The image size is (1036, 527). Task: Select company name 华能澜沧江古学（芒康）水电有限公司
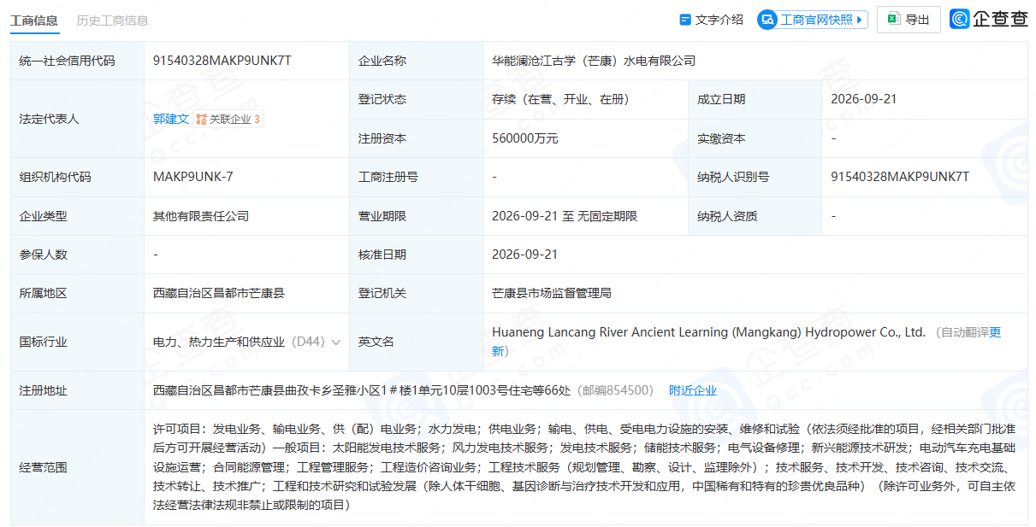click(x=593, y=61)
